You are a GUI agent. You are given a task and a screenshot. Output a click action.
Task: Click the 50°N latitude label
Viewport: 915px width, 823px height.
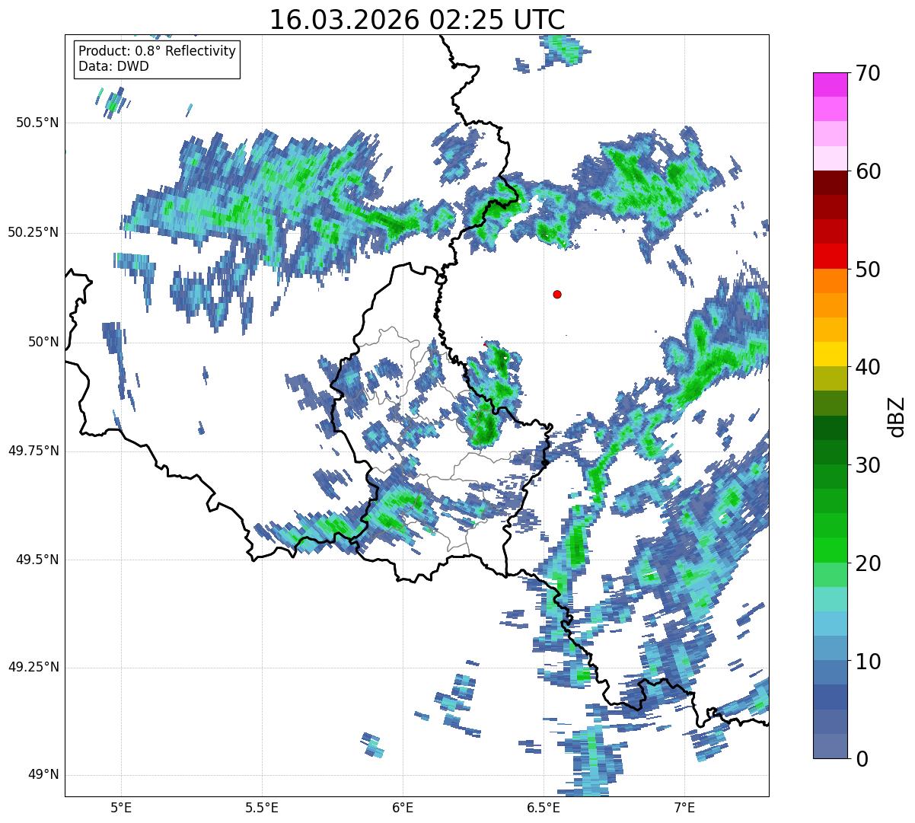pyautogui.click(x=43, y=342)
